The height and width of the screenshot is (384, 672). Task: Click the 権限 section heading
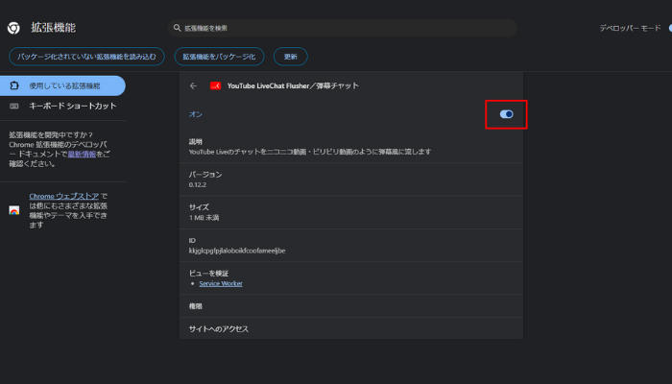coord(196,306)
